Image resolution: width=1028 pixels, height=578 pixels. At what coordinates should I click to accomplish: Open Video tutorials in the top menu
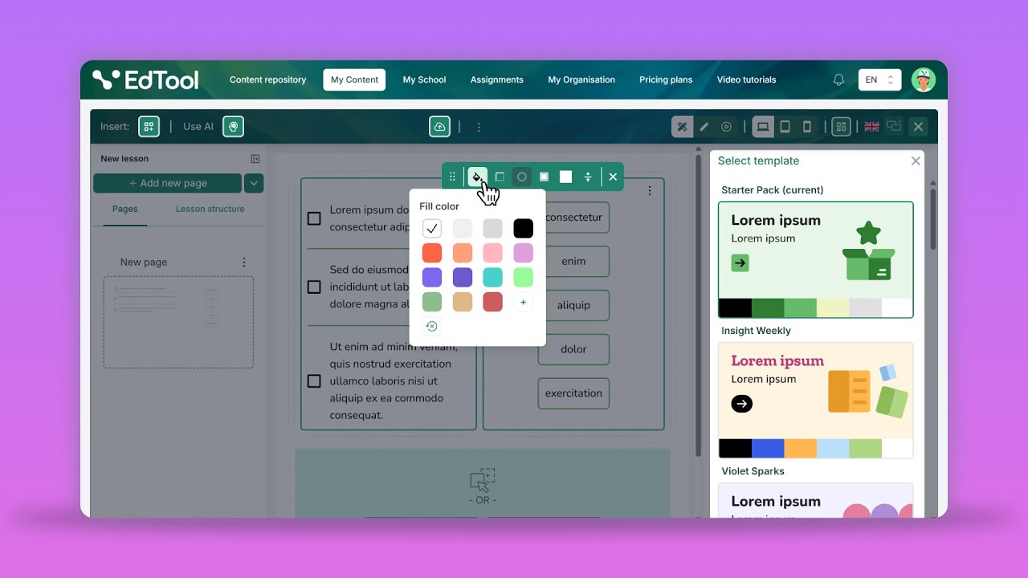(746, 79)
